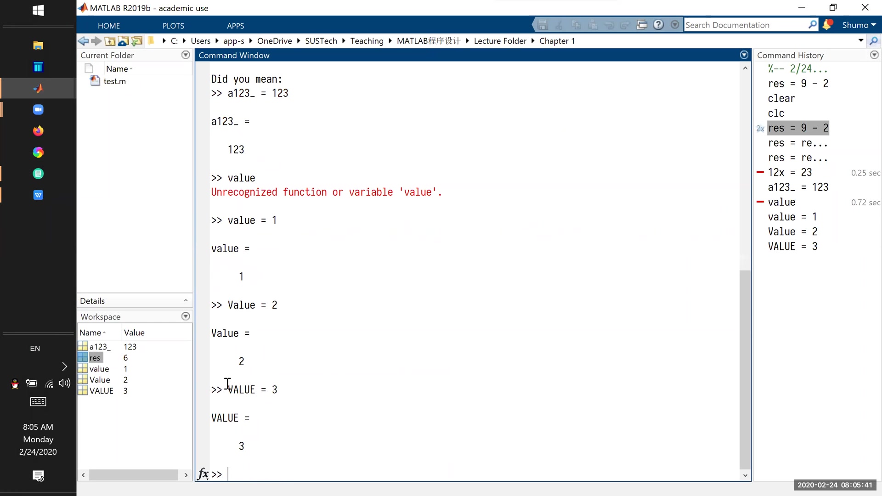The image size is (882, 496).
Task: Expand the address bar path history dropdown
Action: (x=861, y=40)
